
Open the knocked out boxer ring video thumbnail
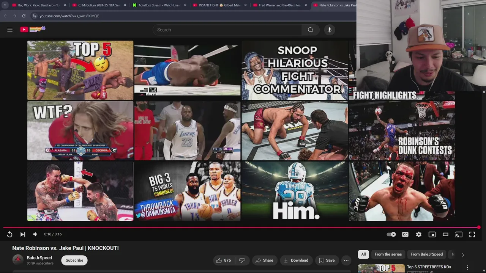187,71
